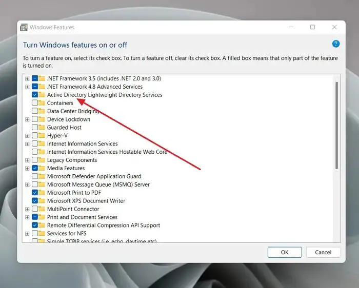Expand .NET Framework 4.8 Advanced Services
Viewport: 359px width, 288px height.
(x=27, y=87)
